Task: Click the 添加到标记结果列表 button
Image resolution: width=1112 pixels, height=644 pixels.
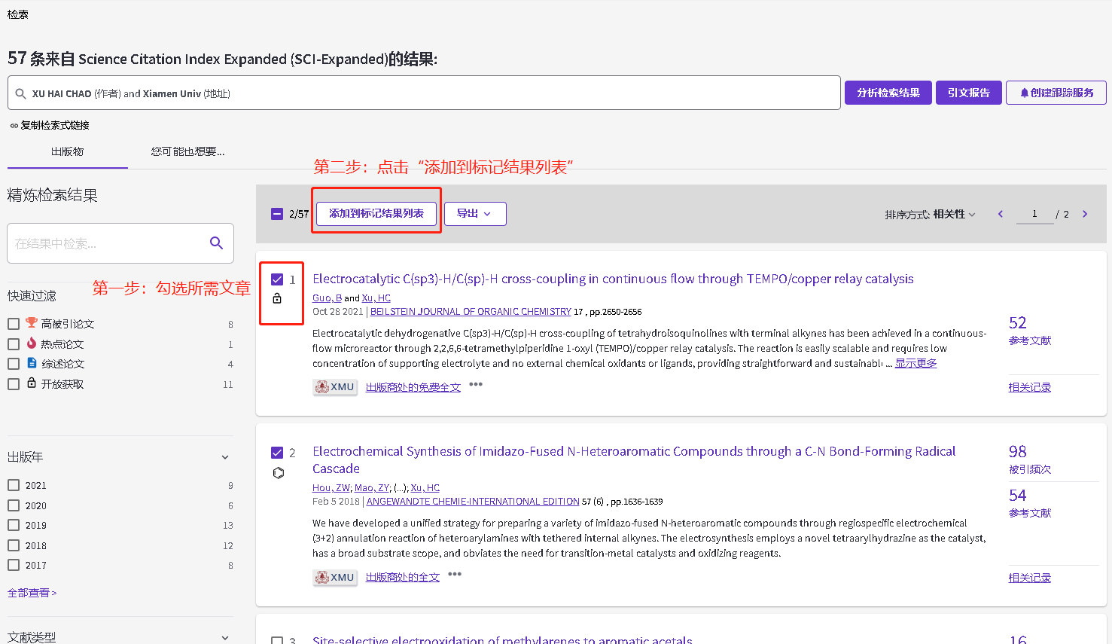Action: (376, 214)
